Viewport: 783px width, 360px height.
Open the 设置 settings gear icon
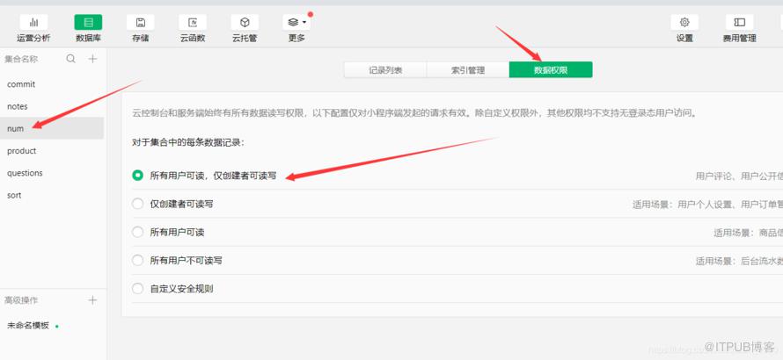tap(684, 23)
